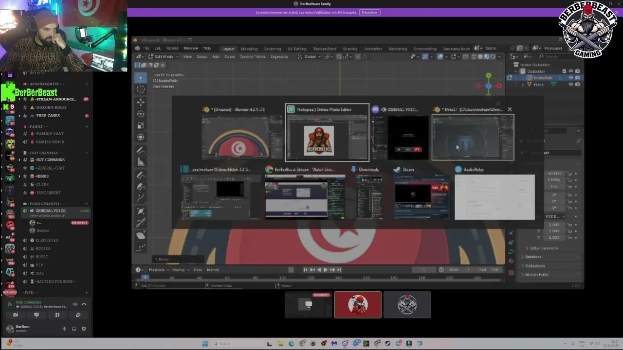Play the animation in Blender's timeline
Image resolution: width=623 pixels, height=350 pixels.
coord(326,270)
